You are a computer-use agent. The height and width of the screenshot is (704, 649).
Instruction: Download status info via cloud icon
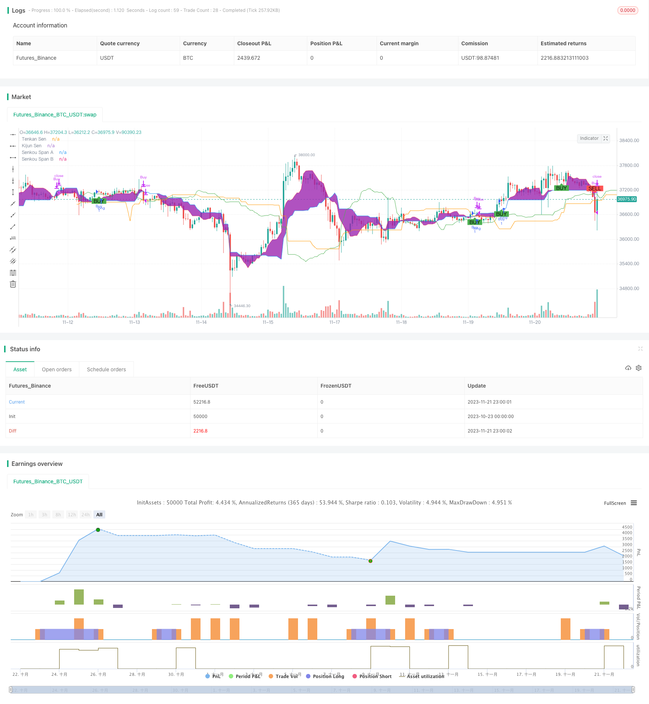click(628, 368)
